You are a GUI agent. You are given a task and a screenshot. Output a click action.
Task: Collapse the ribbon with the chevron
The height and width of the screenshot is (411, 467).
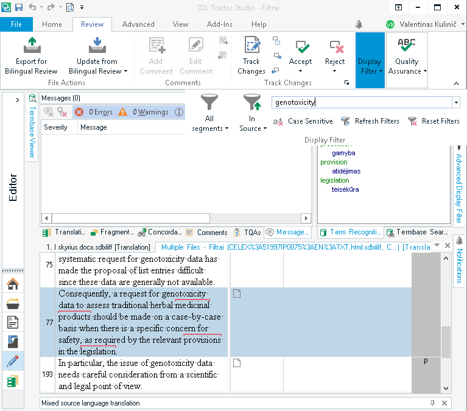(x=456, y=83)
